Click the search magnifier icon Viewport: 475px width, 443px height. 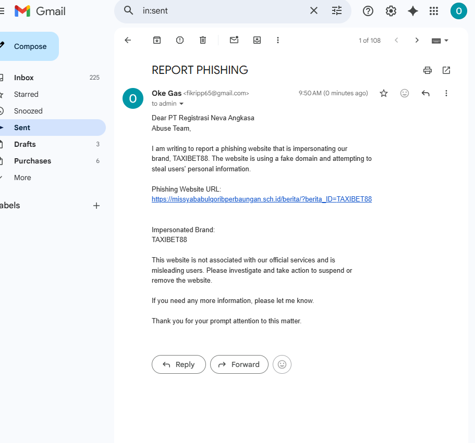[x=128, y=10]
